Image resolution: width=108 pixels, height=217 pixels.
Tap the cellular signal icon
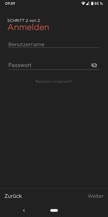coord(87,4)
